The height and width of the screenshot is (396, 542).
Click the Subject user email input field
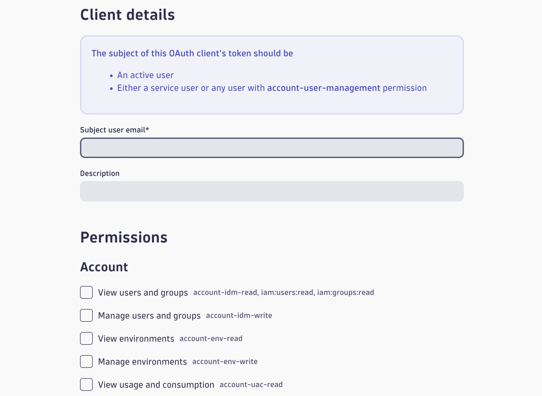(271, 147)
